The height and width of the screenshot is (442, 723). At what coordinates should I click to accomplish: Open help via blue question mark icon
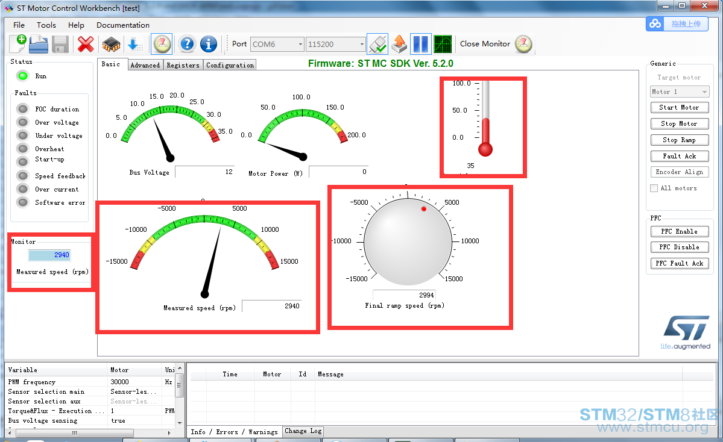[x=187, y=44]
